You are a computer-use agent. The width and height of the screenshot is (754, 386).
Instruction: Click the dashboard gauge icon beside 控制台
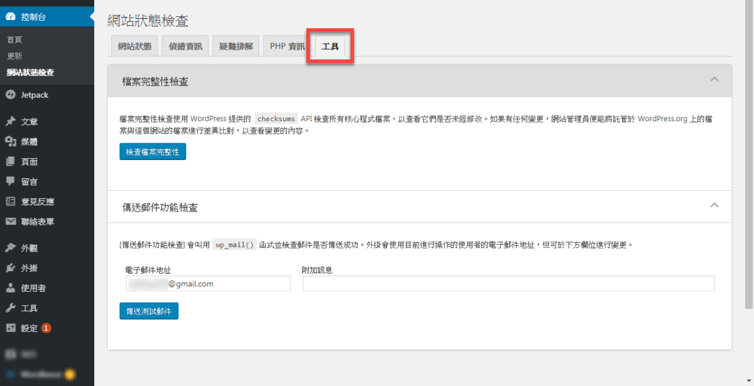(x=11, y=17)
